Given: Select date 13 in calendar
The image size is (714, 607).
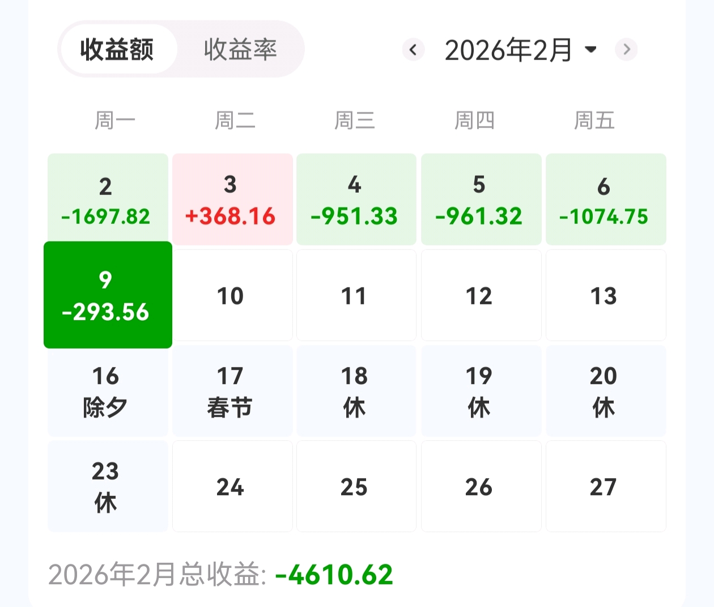Looking at the screenshot, I should (x=606, y=295).
